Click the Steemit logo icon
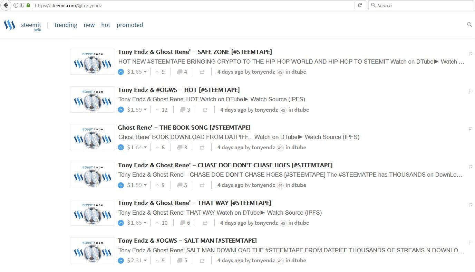Image resolution: width=475 pixels, height=272 pixels. click(9, 25)
